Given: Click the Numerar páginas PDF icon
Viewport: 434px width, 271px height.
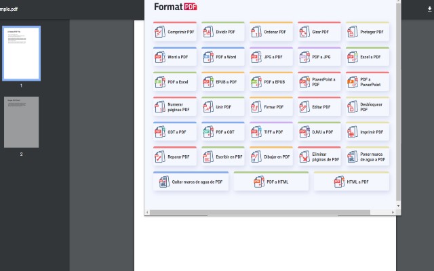Looking at the screenshot, I should point(160,107).
